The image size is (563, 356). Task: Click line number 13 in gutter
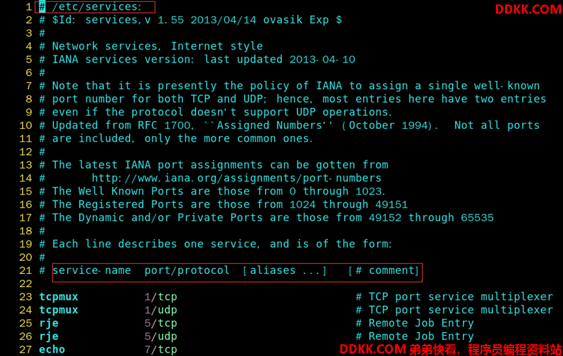[x=25, y=165]
